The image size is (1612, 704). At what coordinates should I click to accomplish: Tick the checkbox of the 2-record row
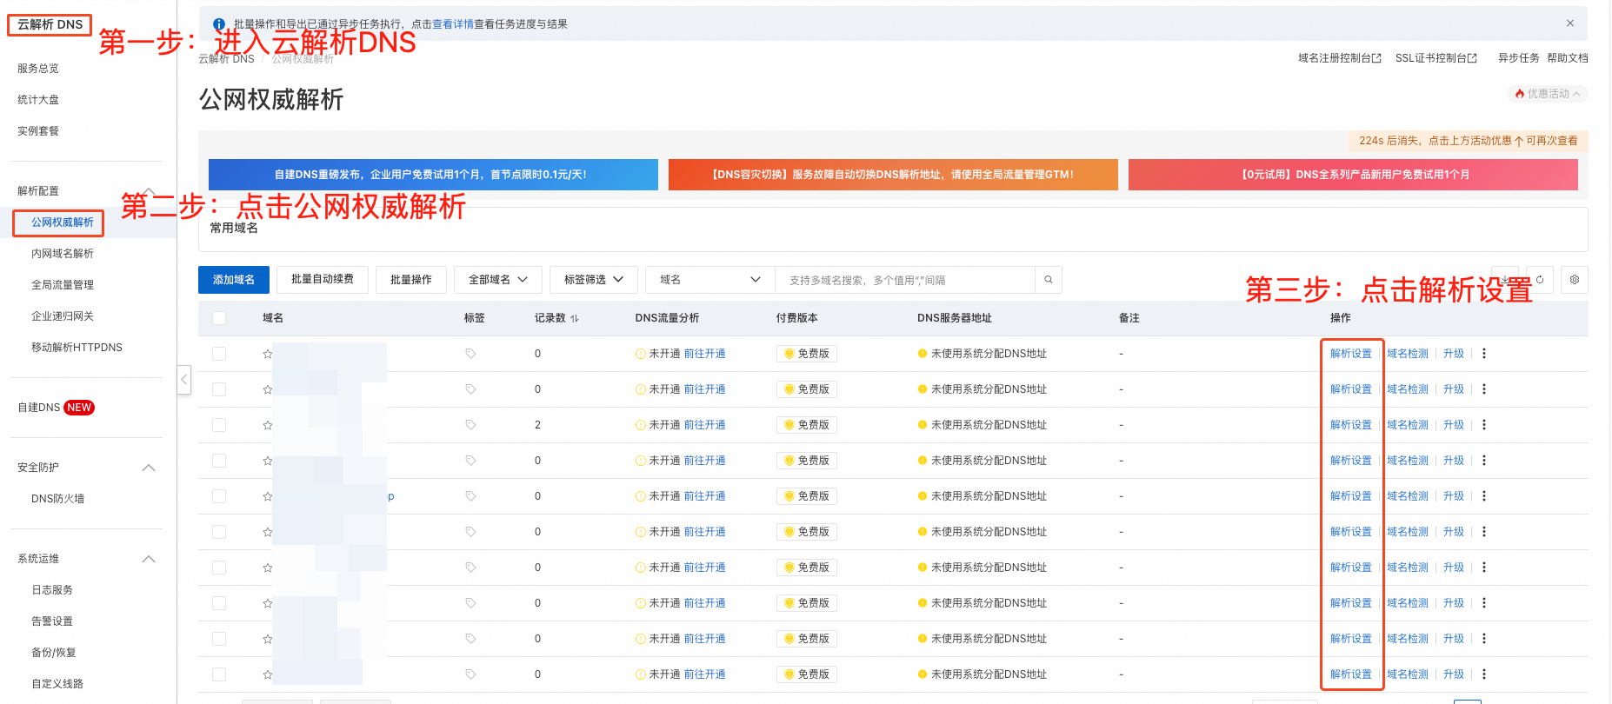click(219, 425)
